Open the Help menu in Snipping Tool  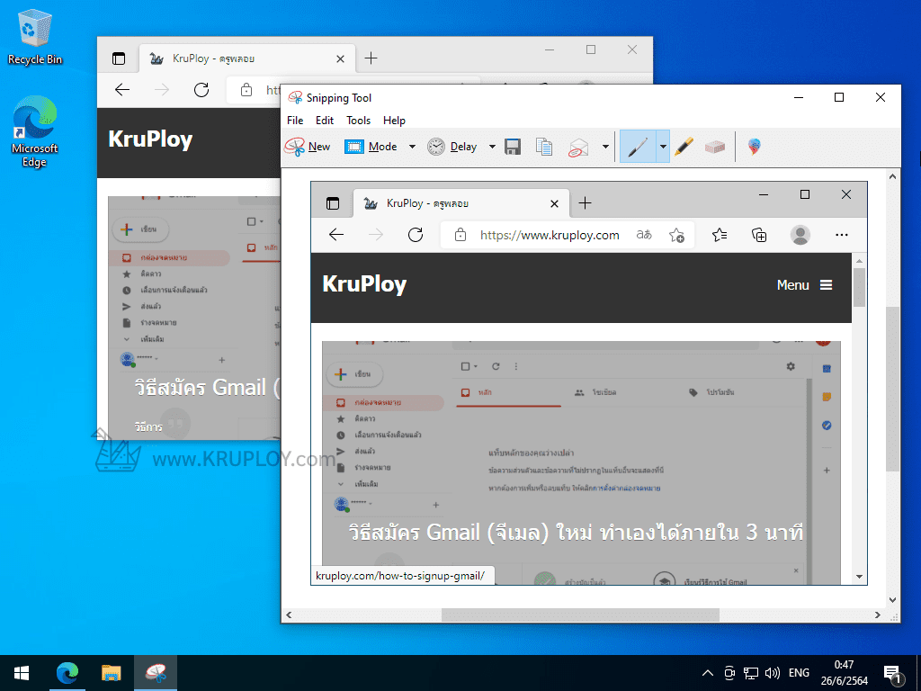394,121
